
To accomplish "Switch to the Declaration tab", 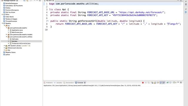I will (x=68, y=83).
